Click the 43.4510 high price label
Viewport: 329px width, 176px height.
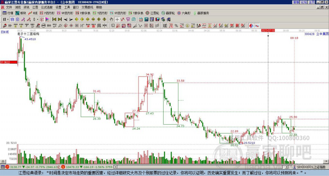(30, 39)
